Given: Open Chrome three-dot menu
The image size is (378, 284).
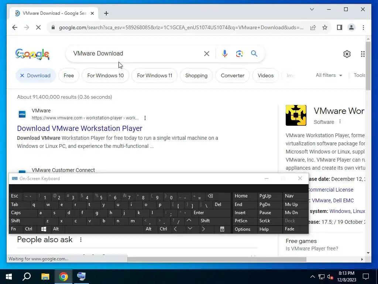Looking at the screenshot, I should 363,27.
